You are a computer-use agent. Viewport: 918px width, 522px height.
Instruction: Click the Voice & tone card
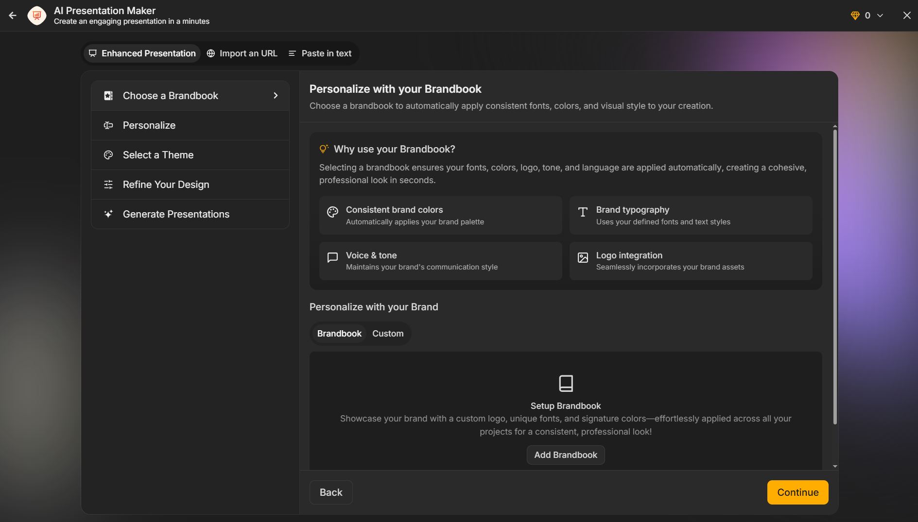tap(440, 261)
